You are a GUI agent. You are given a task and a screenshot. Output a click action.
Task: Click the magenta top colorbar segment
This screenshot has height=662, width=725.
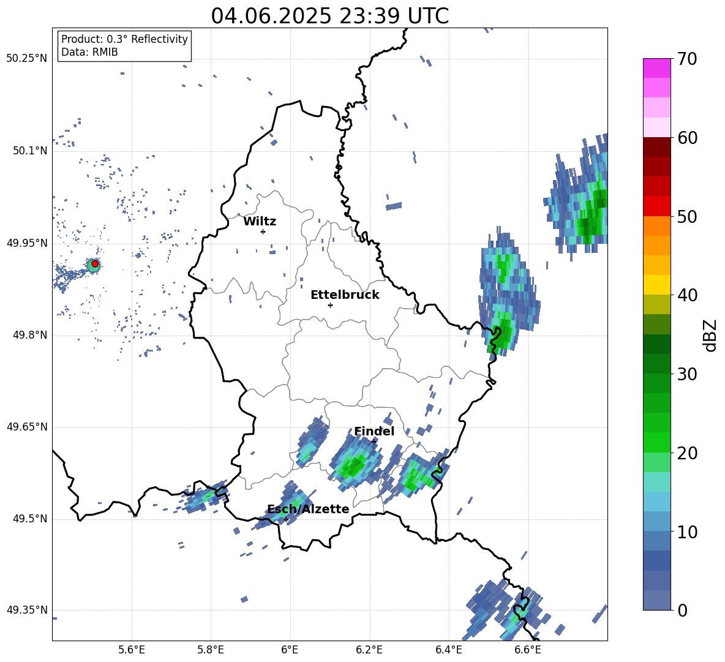click(656, 68)
